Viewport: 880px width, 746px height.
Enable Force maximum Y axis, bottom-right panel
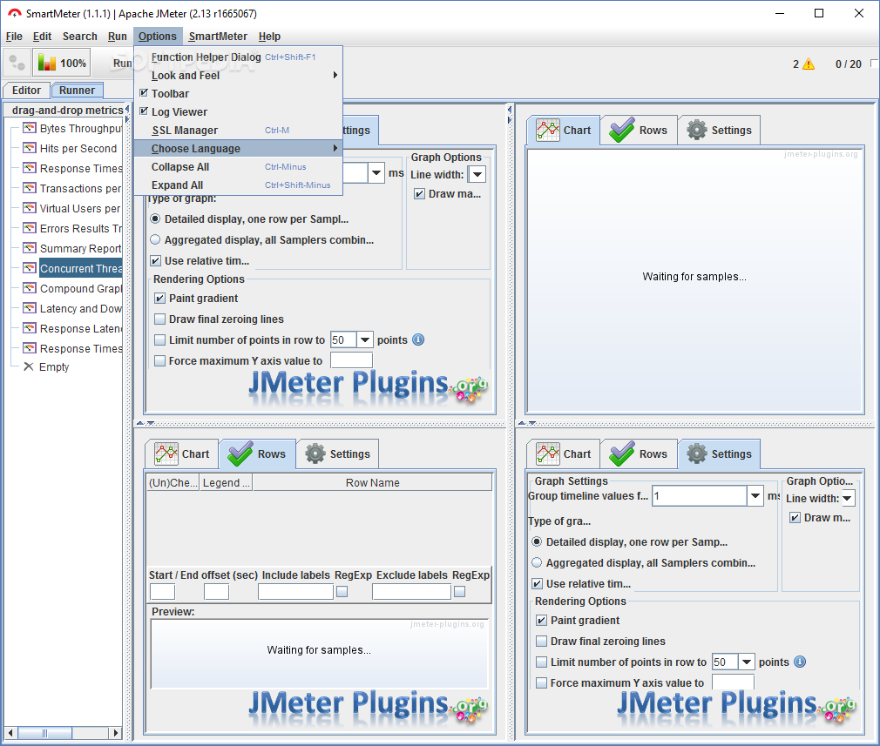pyautogui.click(x=542, y=682)
